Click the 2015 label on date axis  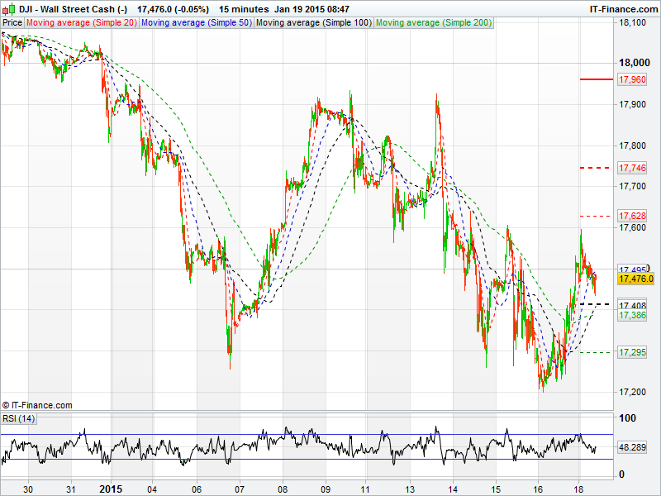[111, 489]
